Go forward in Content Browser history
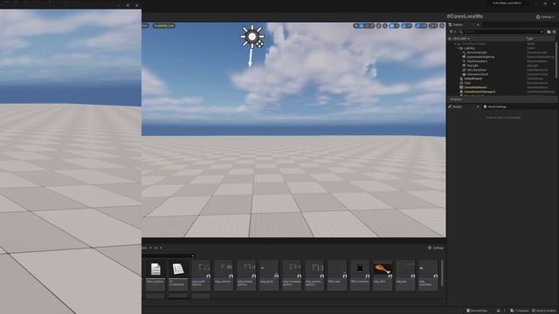Screen dimensions: 559x314 [161, 248]
